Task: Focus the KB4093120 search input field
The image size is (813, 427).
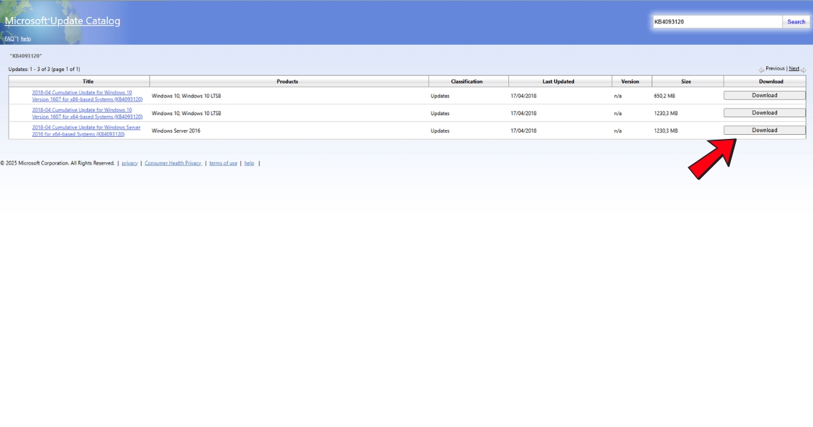Action: [716, 22]
